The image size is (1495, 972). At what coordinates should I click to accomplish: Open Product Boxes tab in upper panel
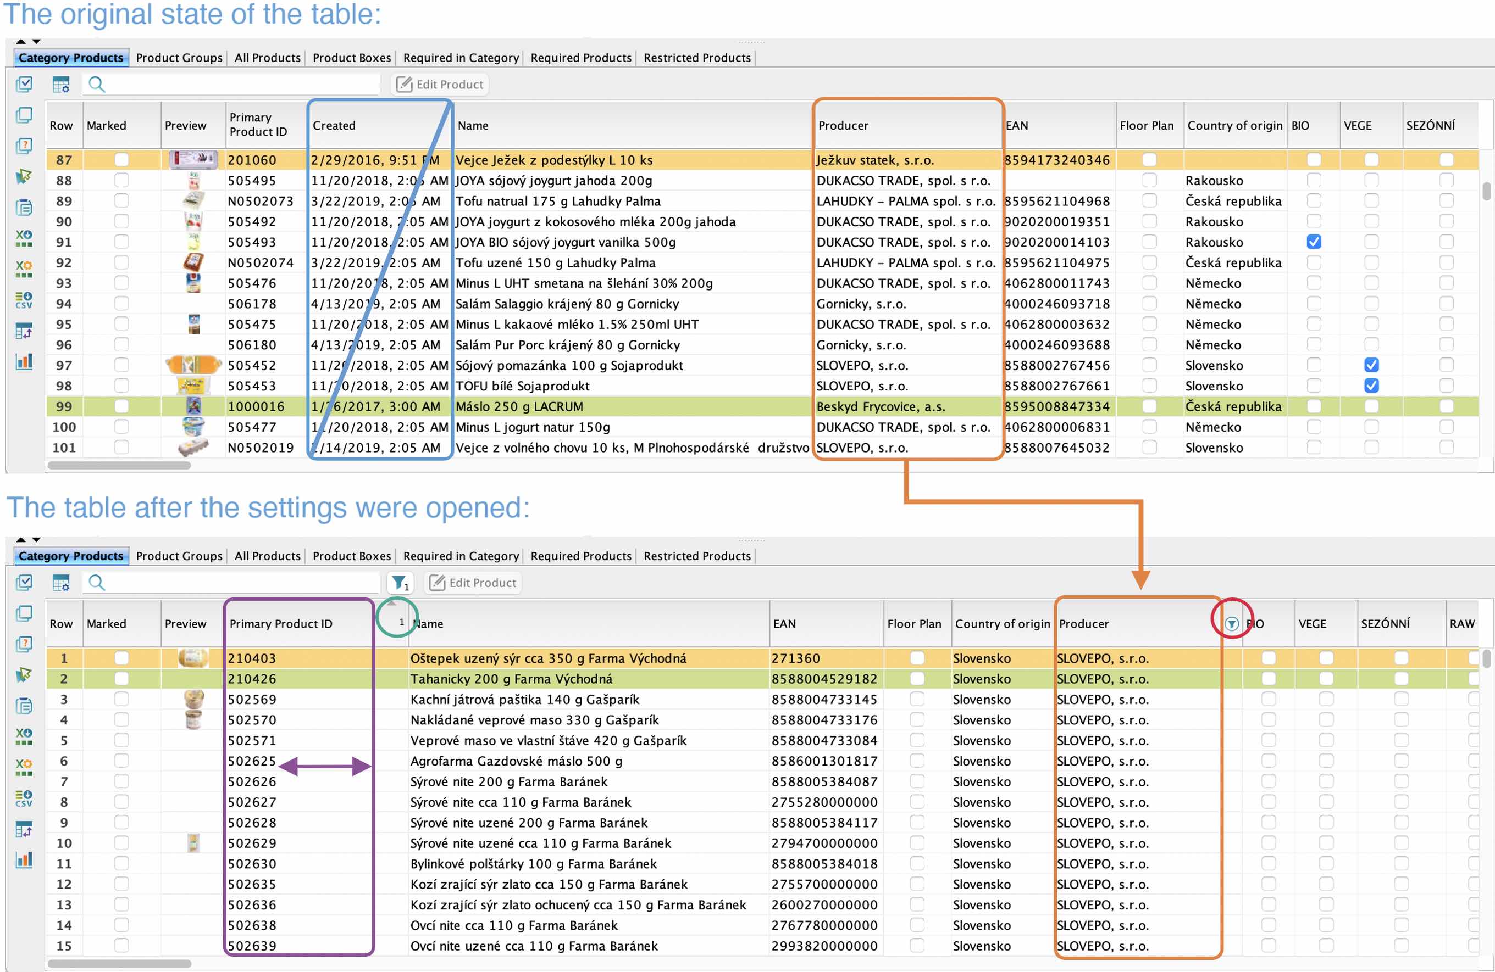[352, 58]
